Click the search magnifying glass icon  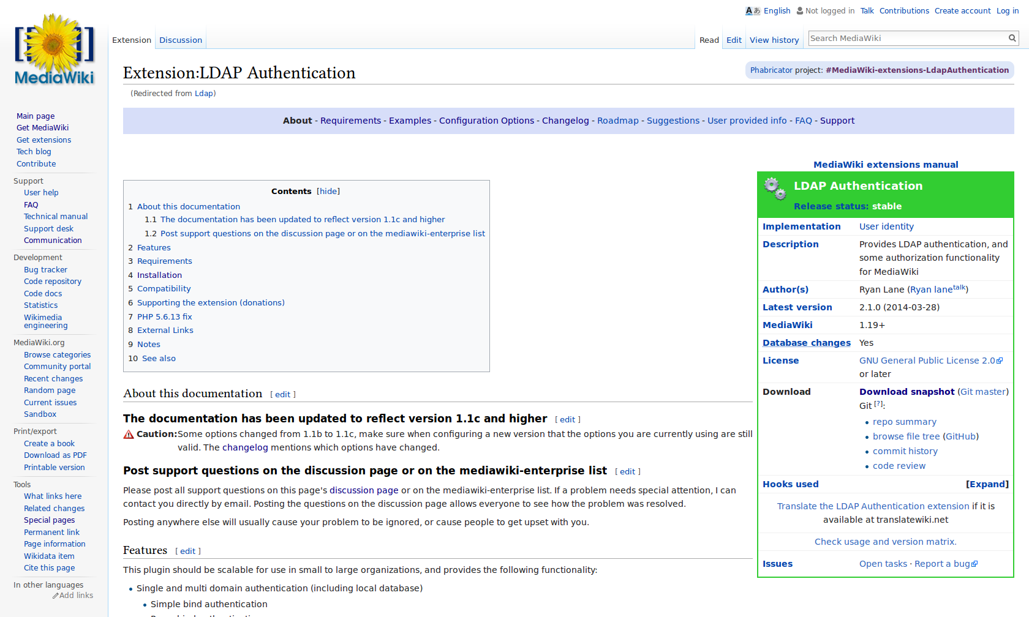coord(1012,38)
